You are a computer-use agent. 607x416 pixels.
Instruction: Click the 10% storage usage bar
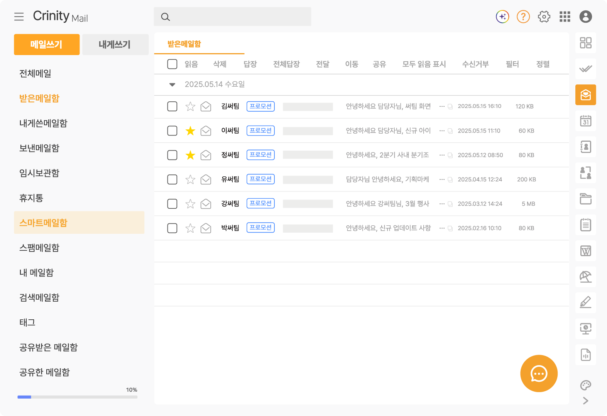tap(77, 397)
